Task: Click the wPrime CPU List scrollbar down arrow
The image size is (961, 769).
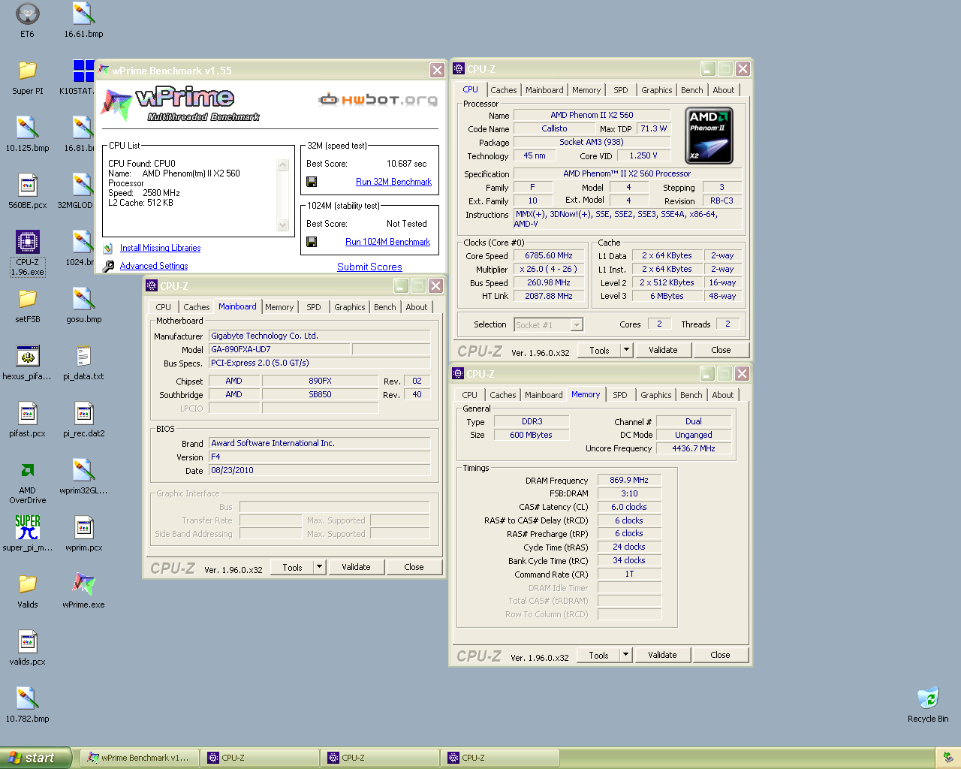Action: [283, 225]
